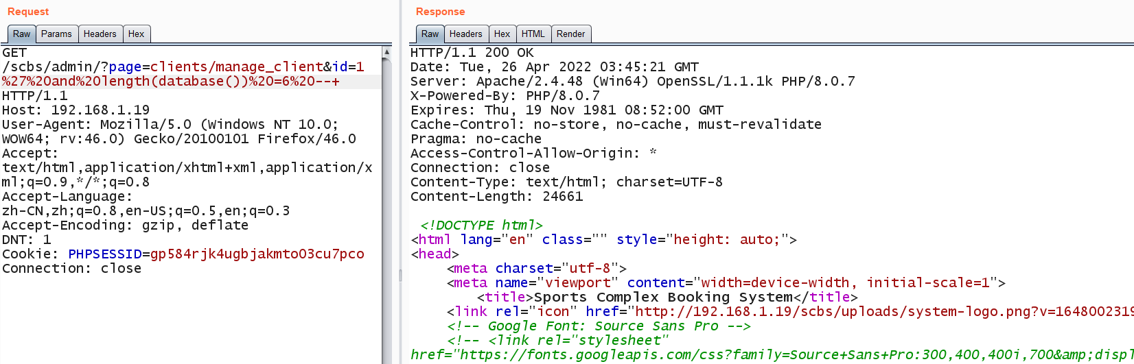Viewport: 1134px width, 364px height.
Task: Click the PHPSESSID cookie value
Action: [257, 254]
